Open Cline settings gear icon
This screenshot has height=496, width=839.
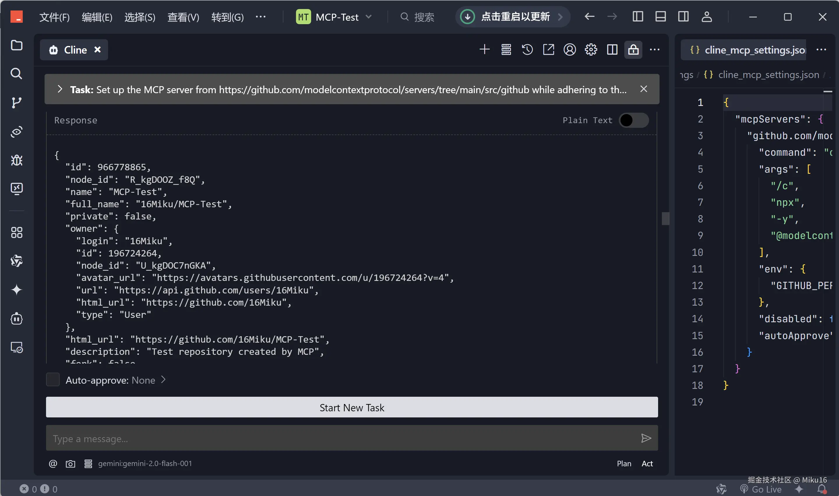click(591, 49)
